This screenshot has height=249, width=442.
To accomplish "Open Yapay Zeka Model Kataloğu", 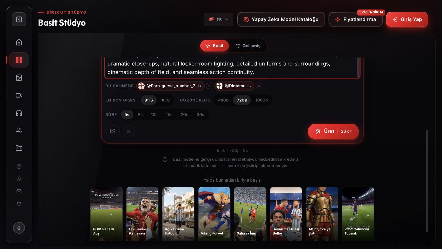I will (281, 19).
